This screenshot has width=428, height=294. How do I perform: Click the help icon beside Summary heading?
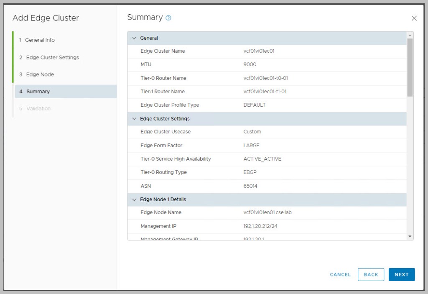pos(168,18)
